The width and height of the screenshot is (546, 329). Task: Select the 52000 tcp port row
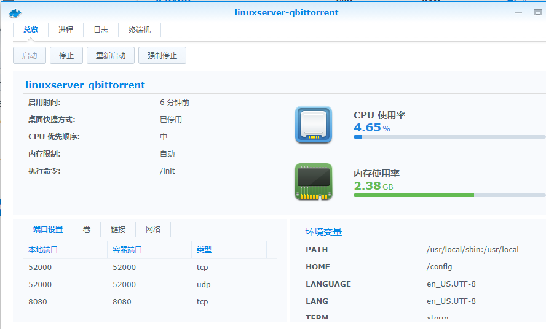tap(150, 268)
